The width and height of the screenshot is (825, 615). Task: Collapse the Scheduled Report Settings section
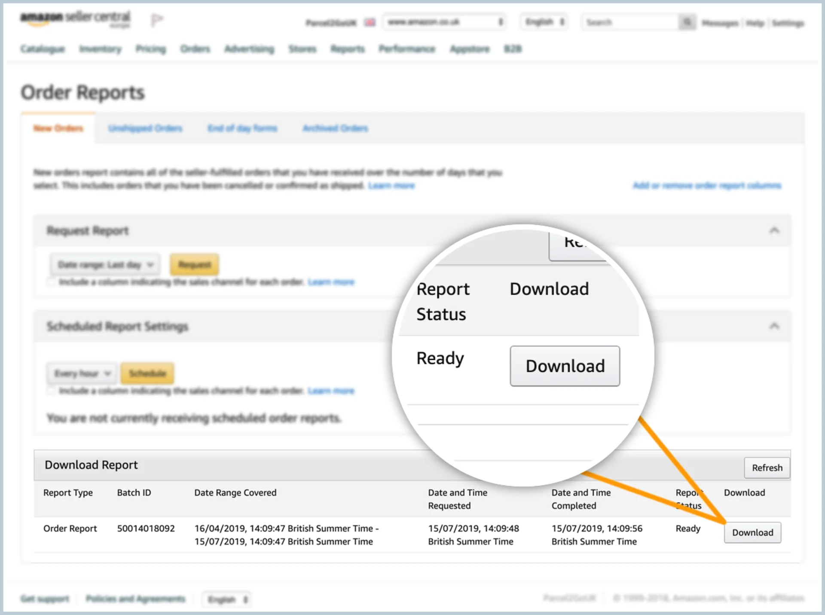pyautogui.click(x=775, y=326)
